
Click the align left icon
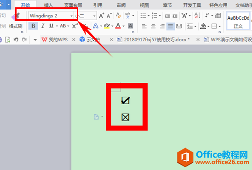click(144, 26)
